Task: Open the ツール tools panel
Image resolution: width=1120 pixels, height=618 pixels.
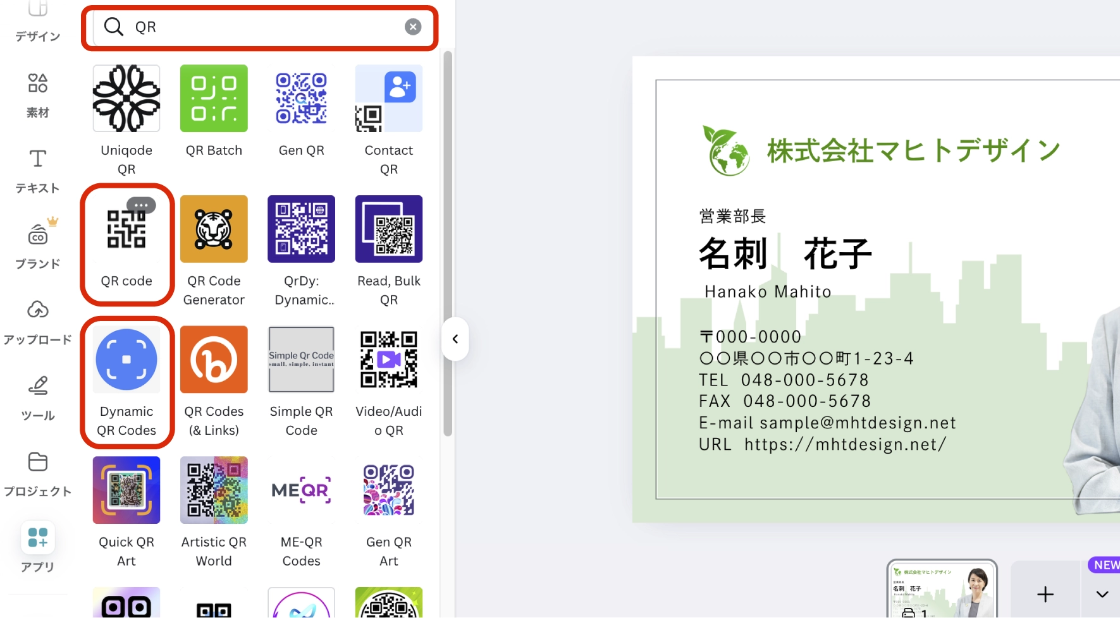Action: [x=37, y=399]
